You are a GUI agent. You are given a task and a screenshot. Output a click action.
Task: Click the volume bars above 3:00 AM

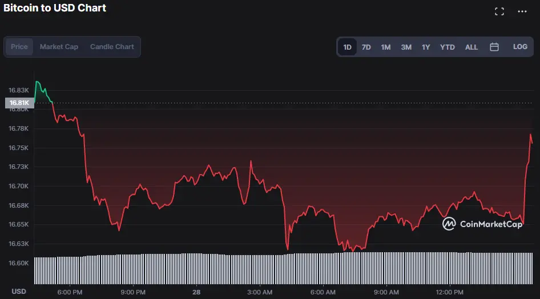(x=260, y=268)
